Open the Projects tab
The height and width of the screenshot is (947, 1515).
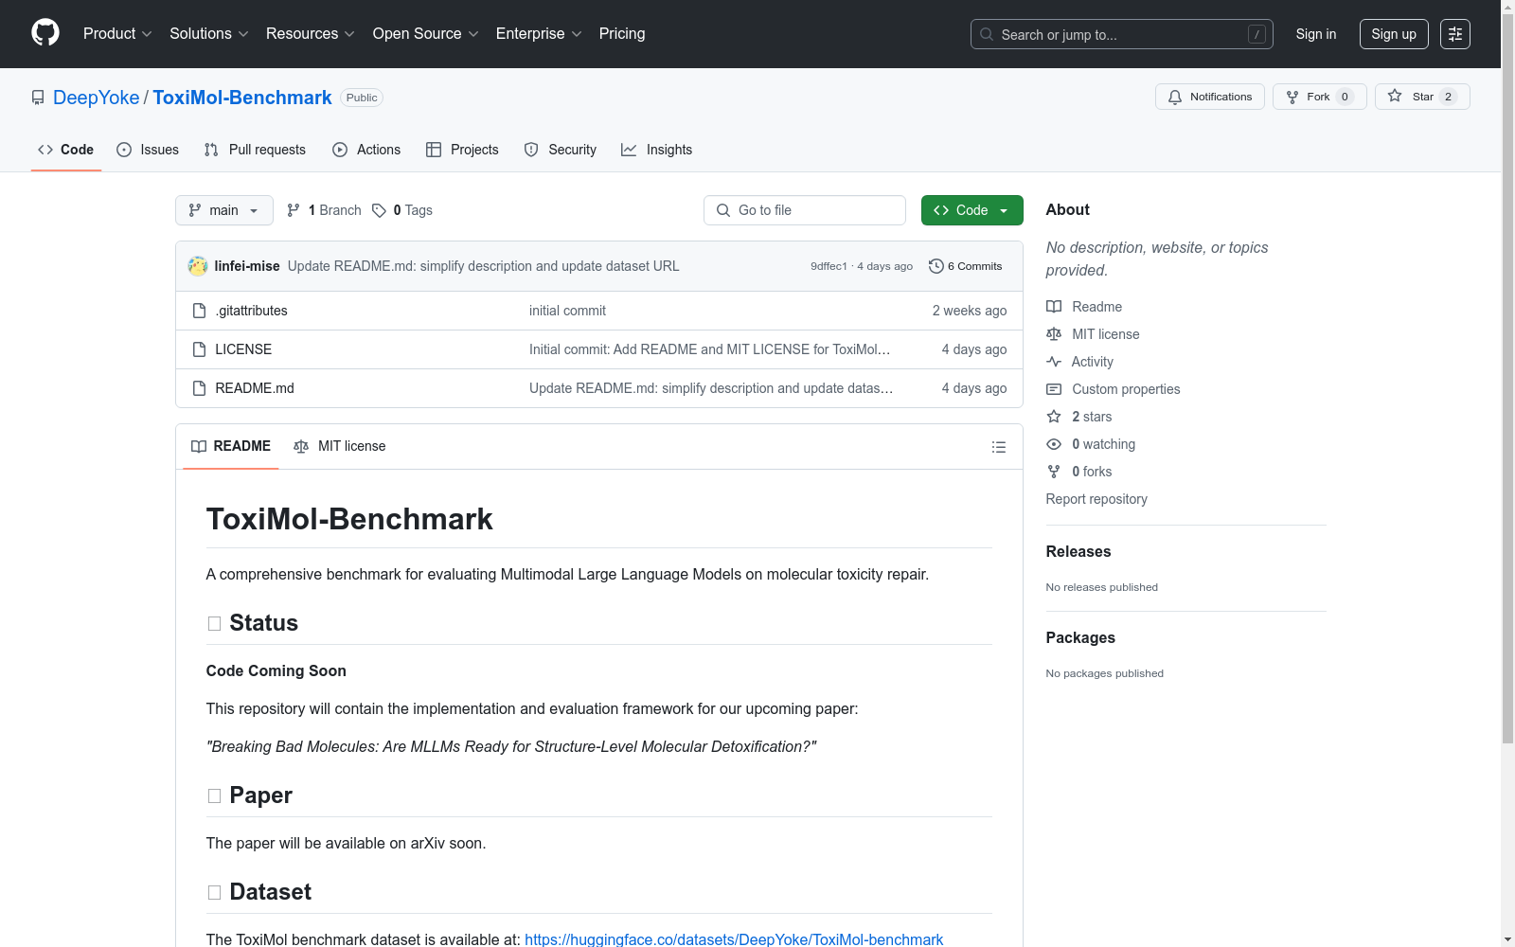click(462, 150)
